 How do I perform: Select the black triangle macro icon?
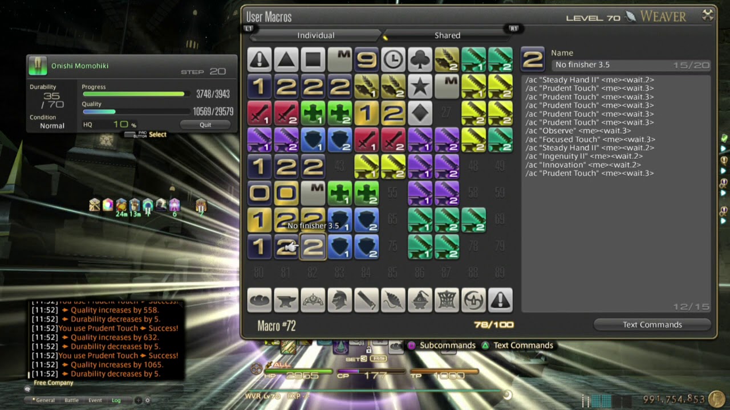coord(286,59)
